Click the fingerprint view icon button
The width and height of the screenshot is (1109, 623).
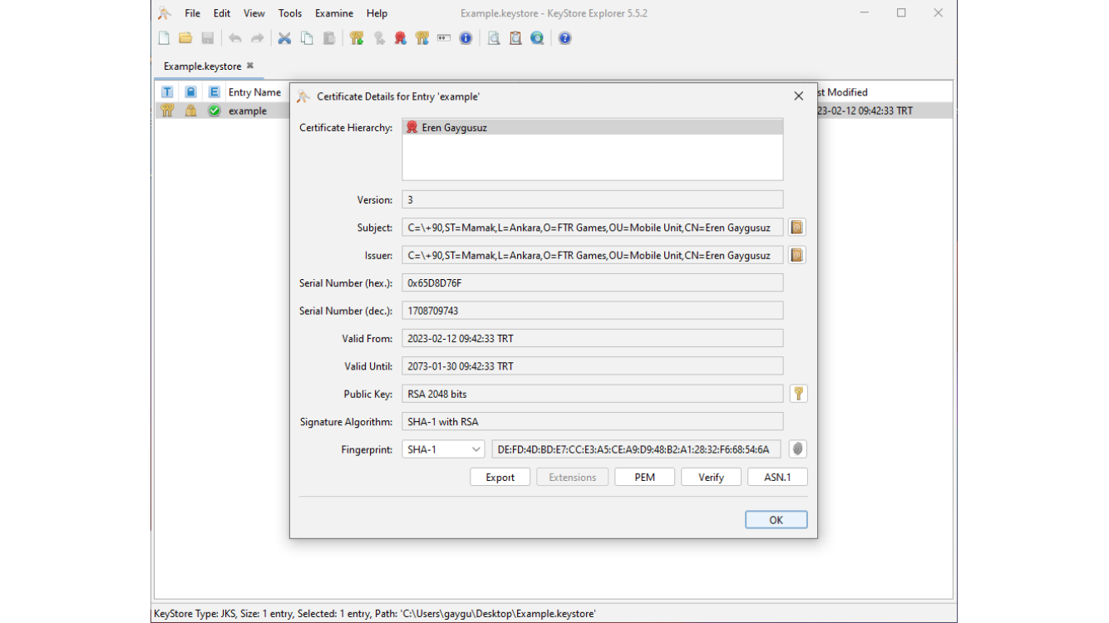click(798, 449)
